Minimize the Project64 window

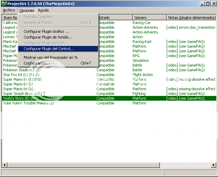(x=202, y=4)
